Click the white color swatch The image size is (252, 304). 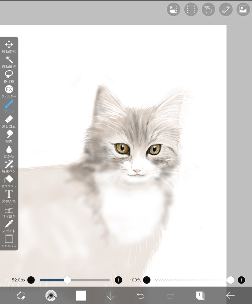[81, 295]
